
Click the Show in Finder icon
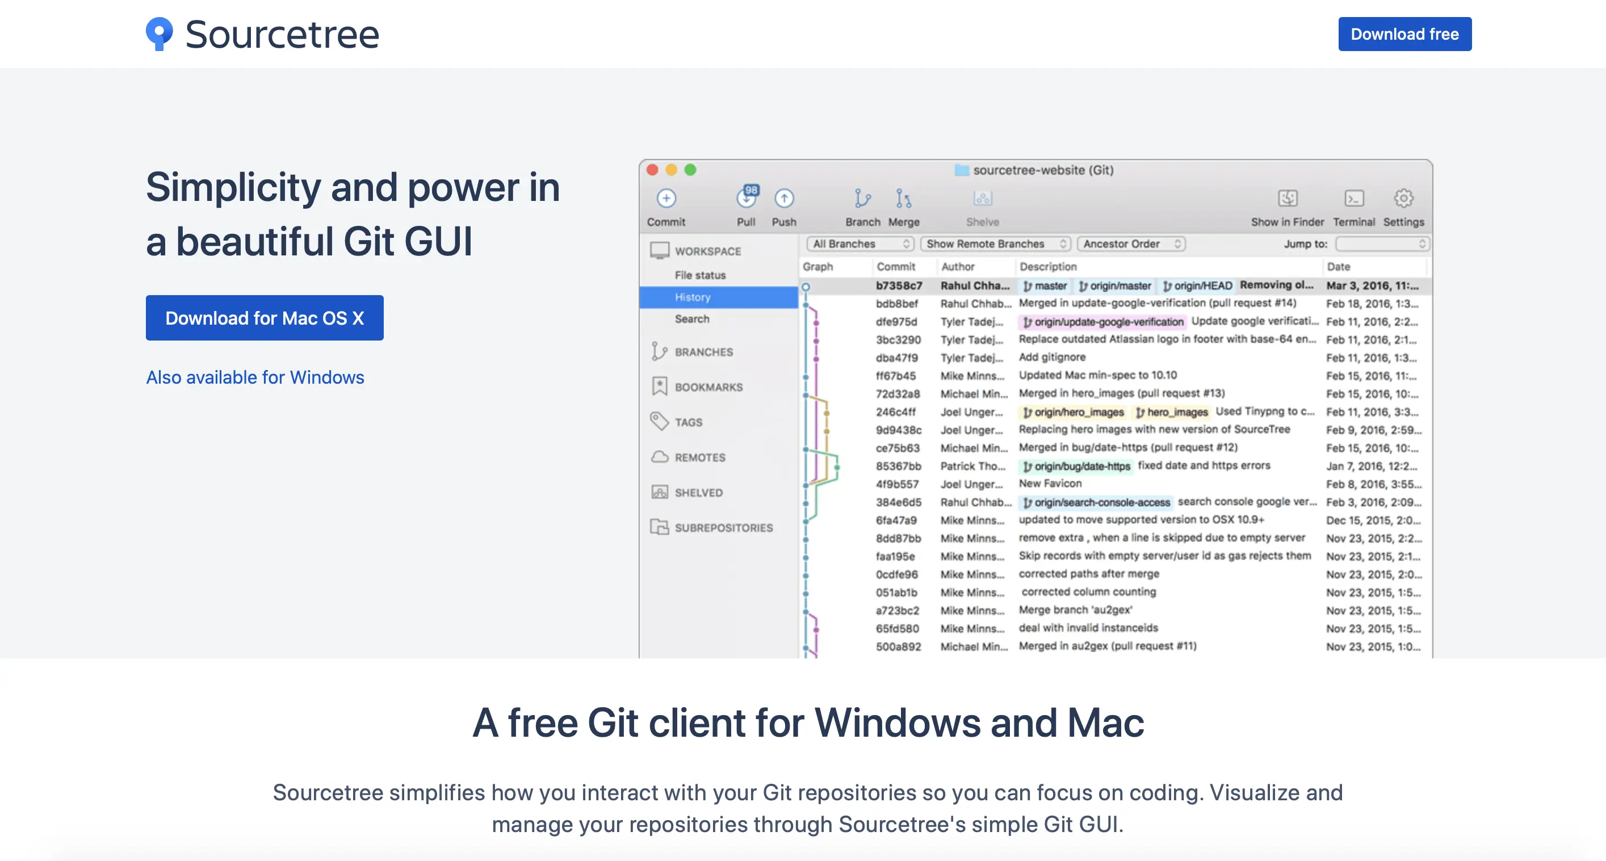tap(1287, 199)
